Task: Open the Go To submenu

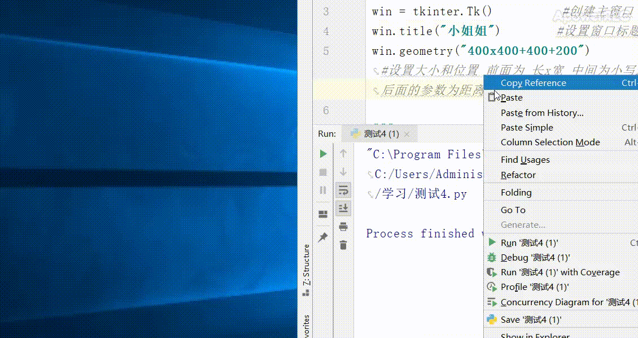Action: pos(561,210)
